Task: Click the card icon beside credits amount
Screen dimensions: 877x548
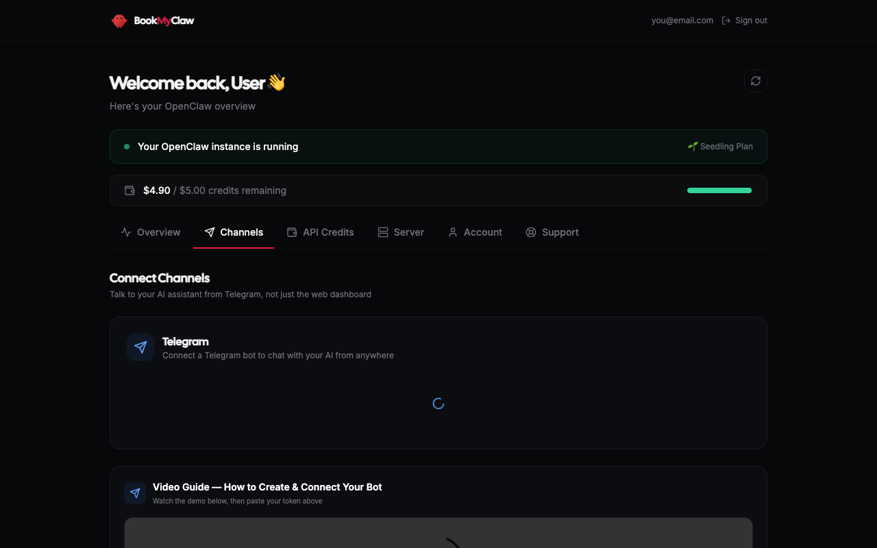Action: 129,190
